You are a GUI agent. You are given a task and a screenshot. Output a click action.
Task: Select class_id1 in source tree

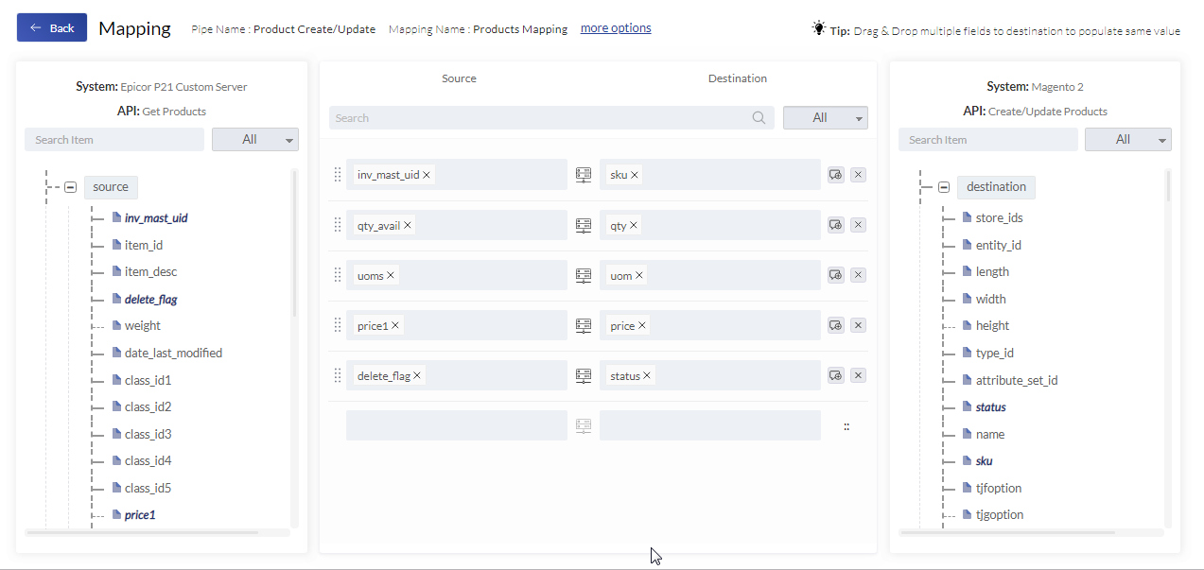pyautogui.click(x=148, y=380)
